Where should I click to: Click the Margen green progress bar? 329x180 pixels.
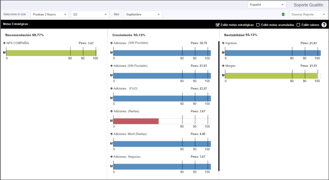tap(271, 76)
